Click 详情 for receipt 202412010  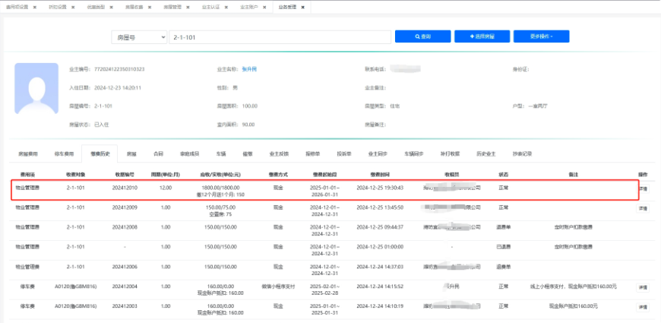coord(642,188)
